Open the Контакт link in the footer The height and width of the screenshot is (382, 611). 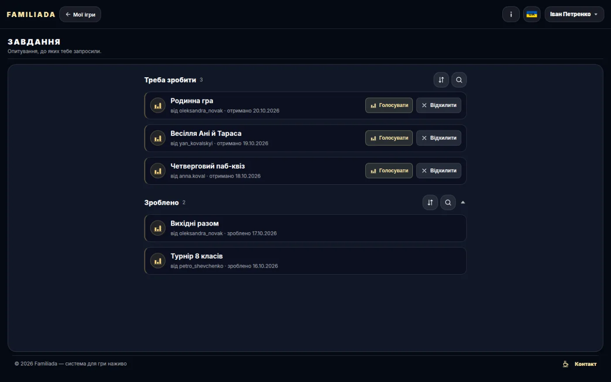(585, 364)
